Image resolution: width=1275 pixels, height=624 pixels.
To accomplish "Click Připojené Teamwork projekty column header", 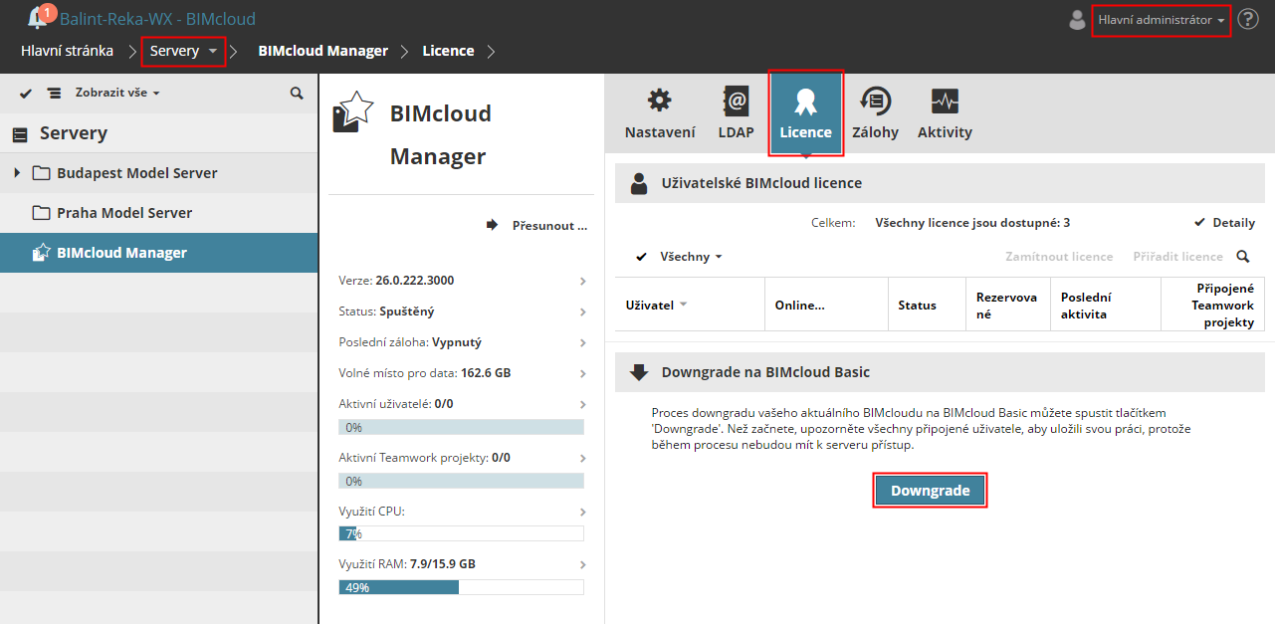I will click(1212, 305).
